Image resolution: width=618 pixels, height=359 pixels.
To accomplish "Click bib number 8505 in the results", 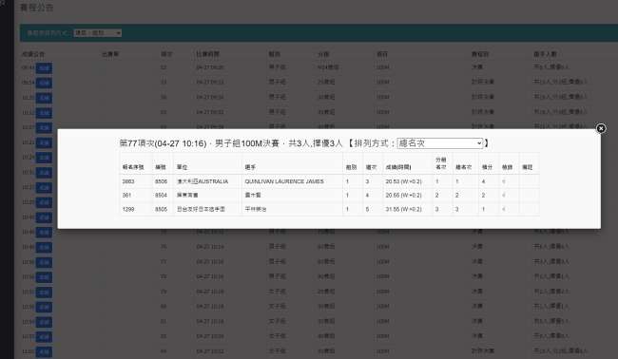I will coord(161,209).
